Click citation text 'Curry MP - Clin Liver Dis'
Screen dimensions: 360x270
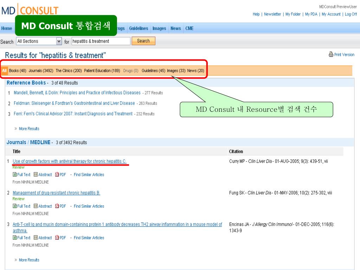click(250, 161)
